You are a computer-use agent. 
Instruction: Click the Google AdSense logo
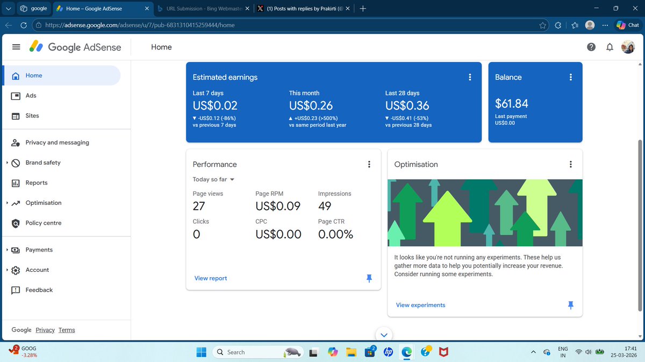click(x=75, y=47)
